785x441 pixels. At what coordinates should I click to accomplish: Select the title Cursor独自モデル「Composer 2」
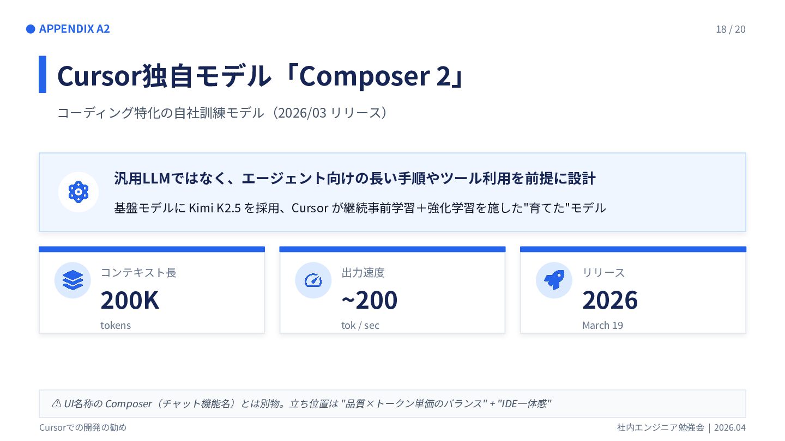click(x=262, y=76)
